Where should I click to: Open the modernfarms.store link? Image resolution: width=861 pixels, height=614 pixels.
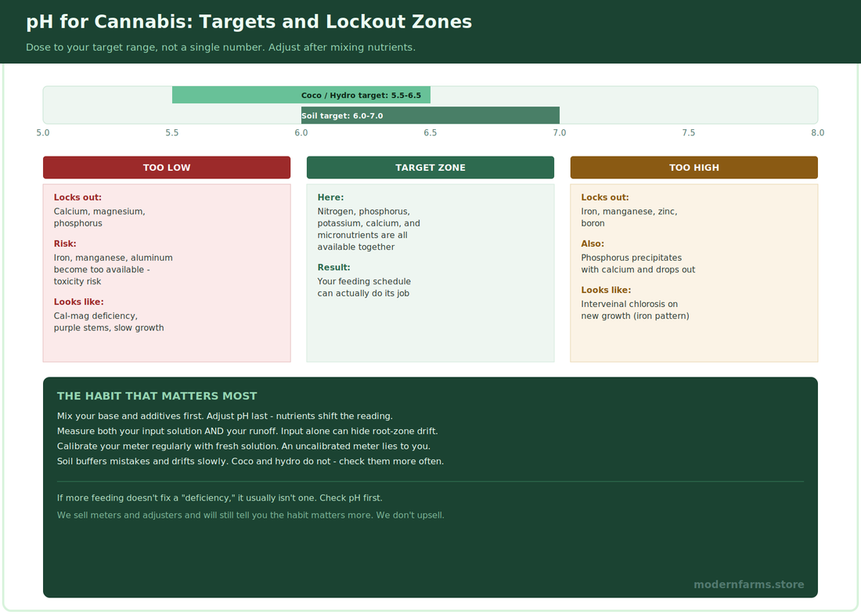[x=749, y=585]
